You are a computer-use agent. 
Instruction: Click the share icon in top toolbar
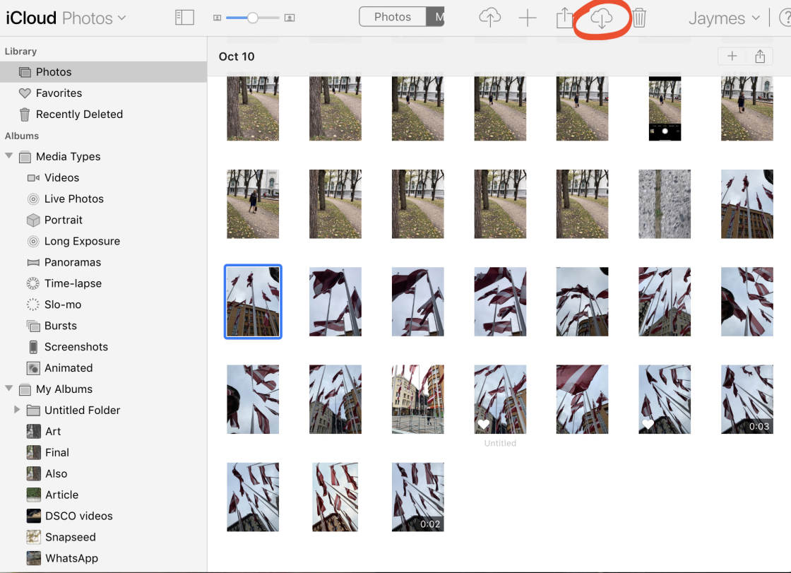pyautogui.click(x=564, y=18)
